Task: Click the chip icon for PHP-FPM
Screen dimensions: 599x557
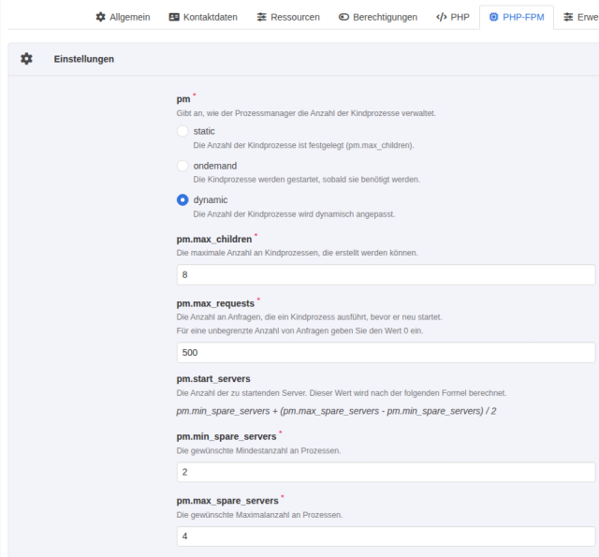Action: 494,17
